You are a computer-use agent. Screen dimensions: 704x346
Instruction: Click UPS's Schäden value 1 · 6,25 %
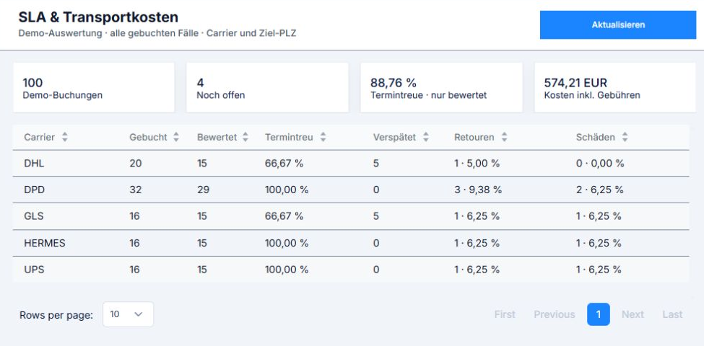[x=599, y=270]
